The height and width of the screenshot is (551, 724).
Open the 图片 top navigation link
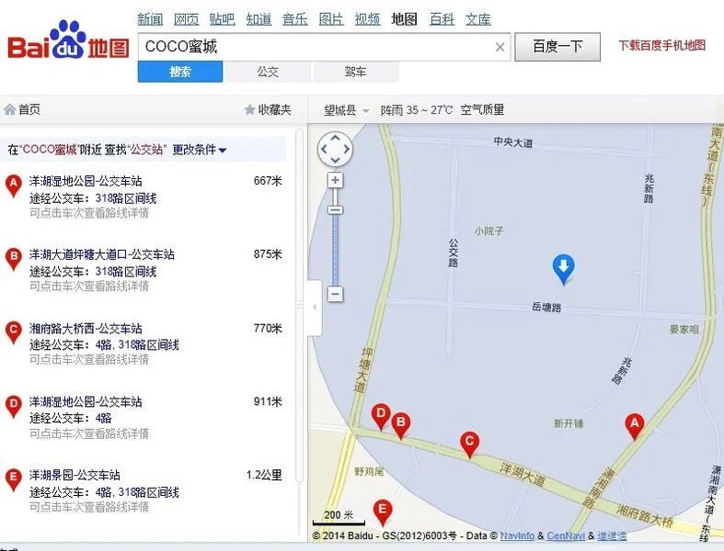(331, 19)
